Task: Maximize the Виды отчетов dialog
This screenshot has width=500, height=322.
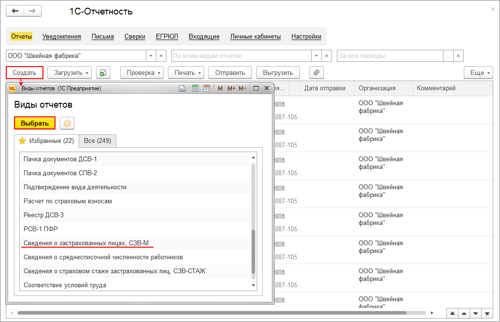Action: pyautogui.click(x=256, y=88)
